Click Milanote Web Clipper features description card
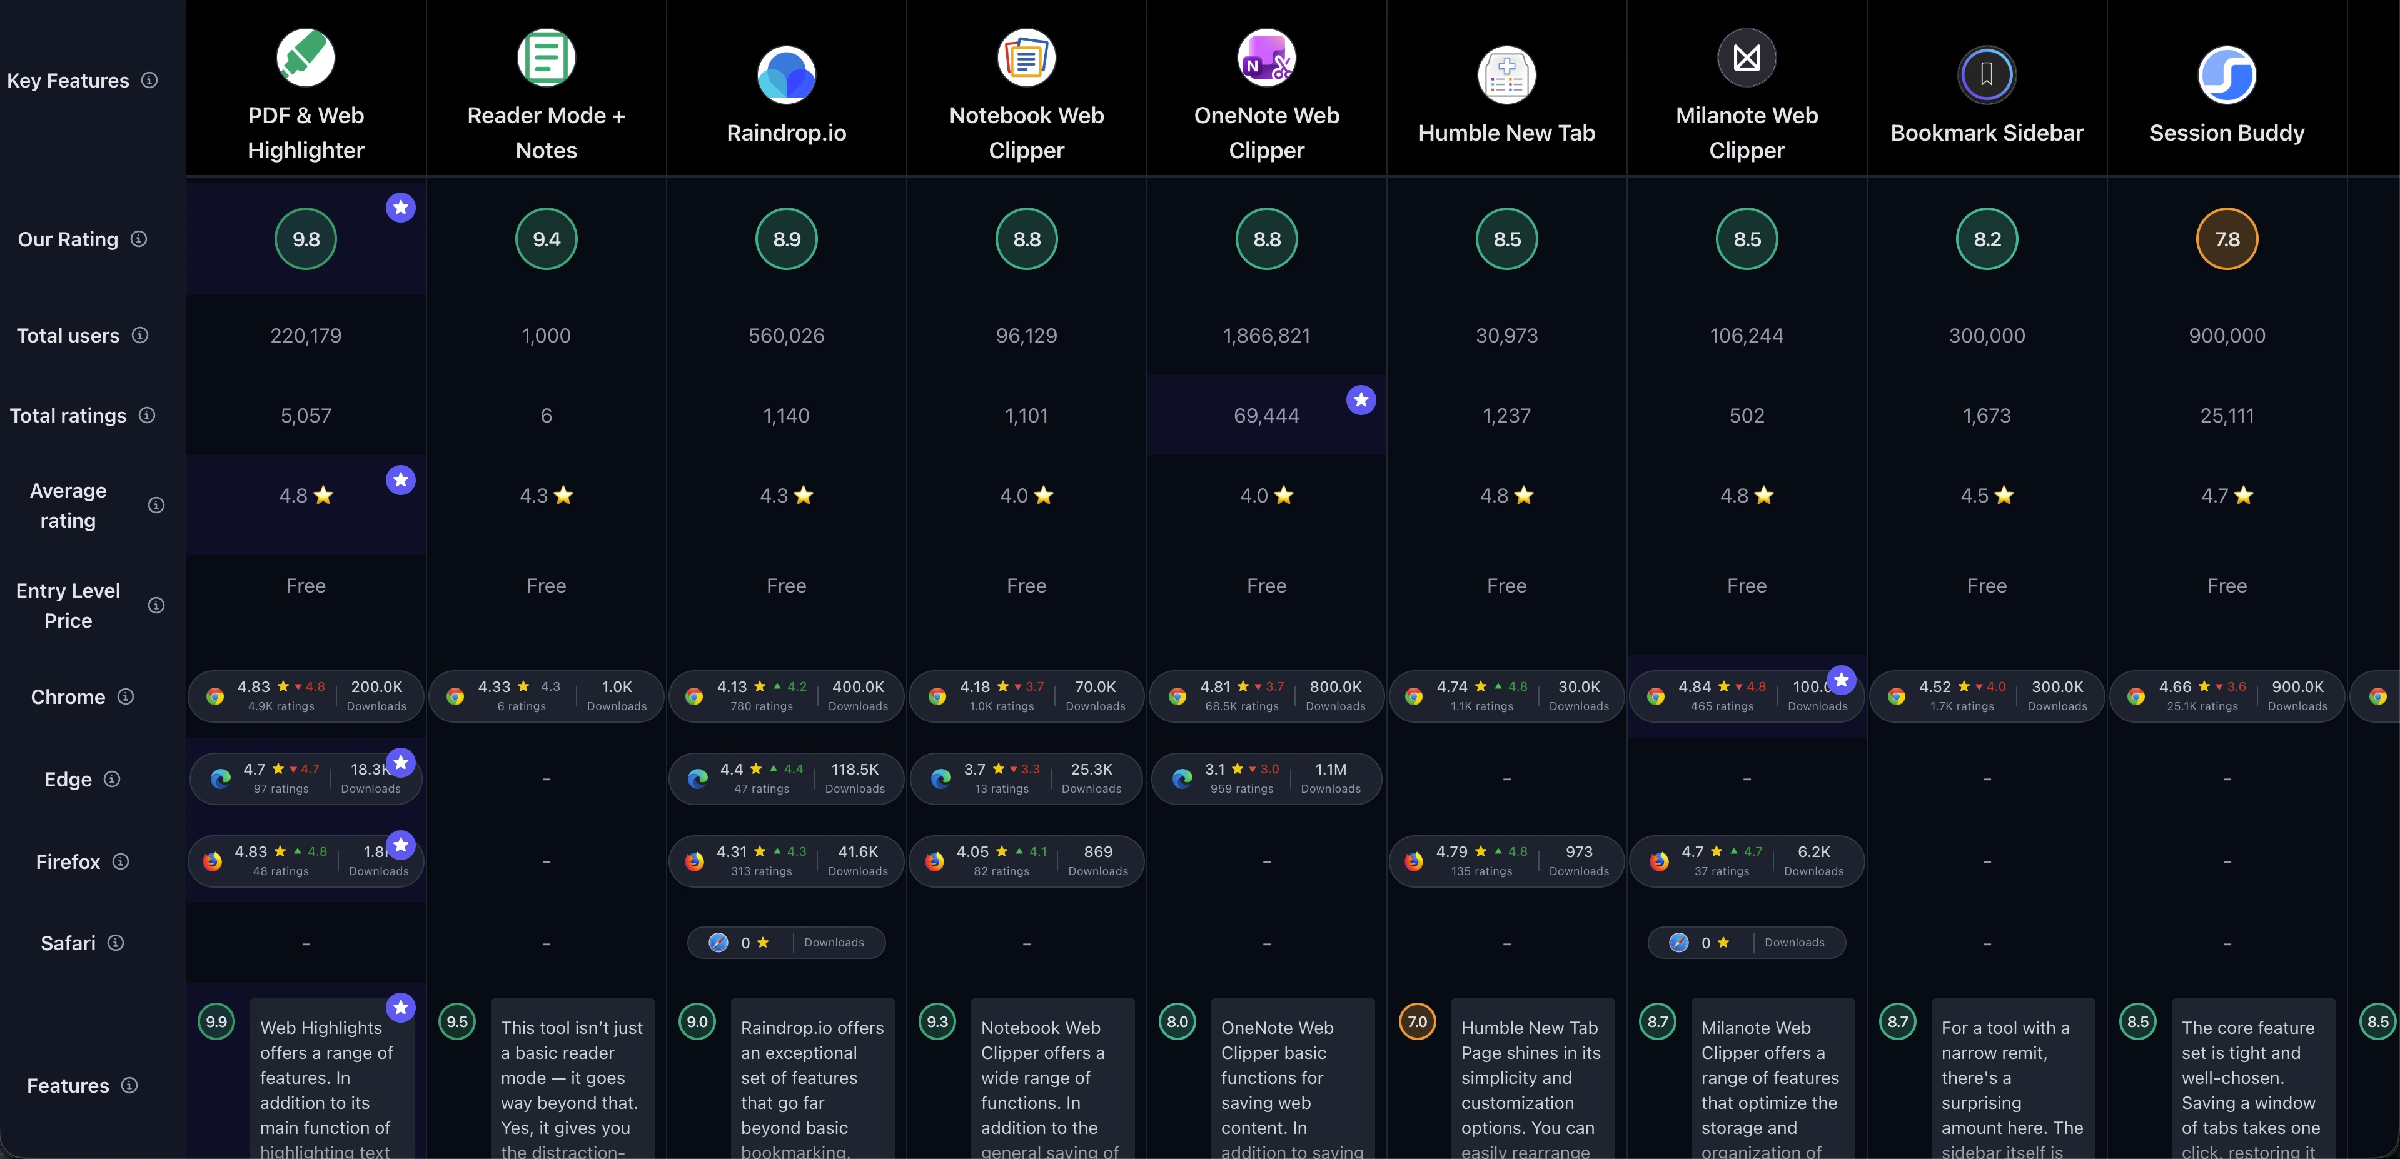 click(1773, 1079)
